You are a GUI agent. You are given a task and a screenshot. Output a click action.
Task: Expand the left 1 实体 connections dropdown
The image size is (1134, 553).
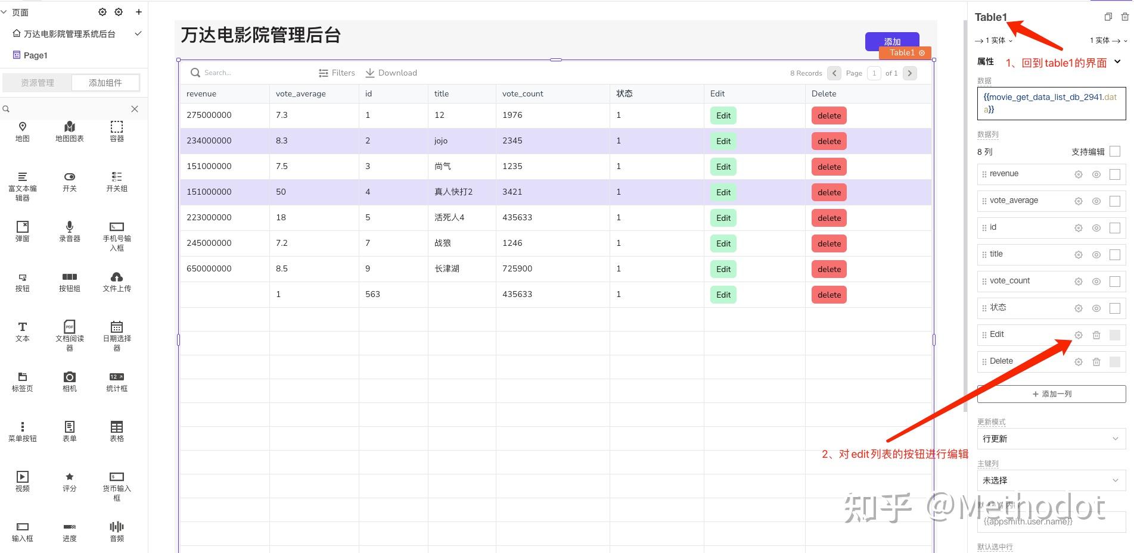993,40
